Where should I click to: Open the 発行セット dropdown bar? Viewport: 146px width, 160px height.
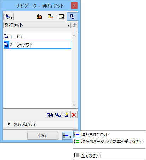coord(37,25)
